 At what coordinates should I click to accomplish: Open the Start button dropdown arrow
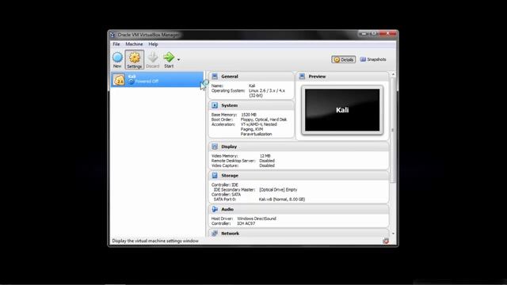(x=178, y=60)
